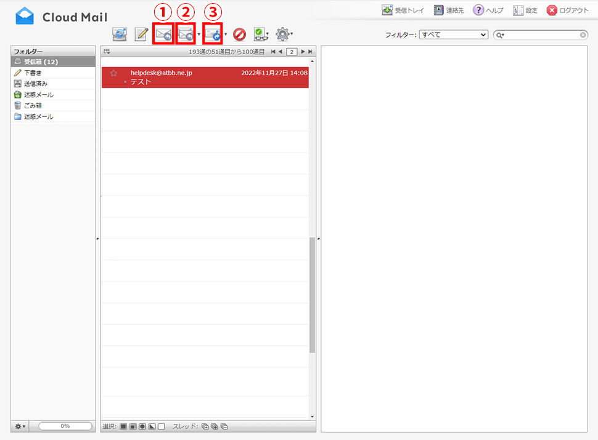Select all messages using the first selection box

[x=123, y=426]
